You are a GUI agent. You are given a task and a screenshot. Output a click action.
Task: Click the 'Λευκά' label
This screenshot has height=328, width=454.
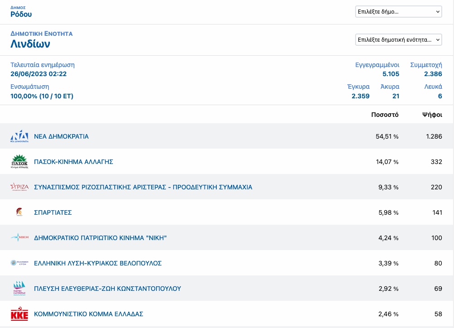(x=433, y=87)
